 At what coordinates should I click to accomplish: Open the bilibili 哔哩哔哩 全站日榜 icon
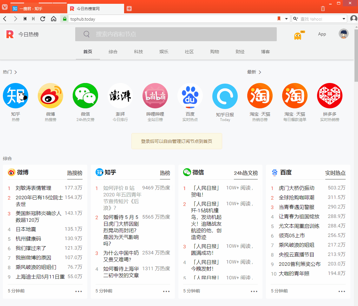[155, 96]
